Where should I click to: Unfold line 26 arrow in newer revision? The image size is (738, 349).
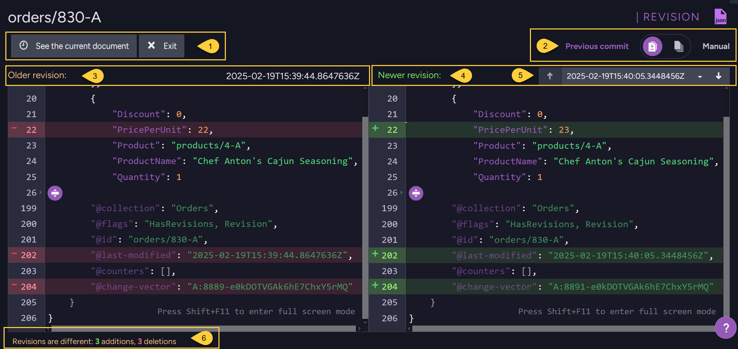(402, 192)
